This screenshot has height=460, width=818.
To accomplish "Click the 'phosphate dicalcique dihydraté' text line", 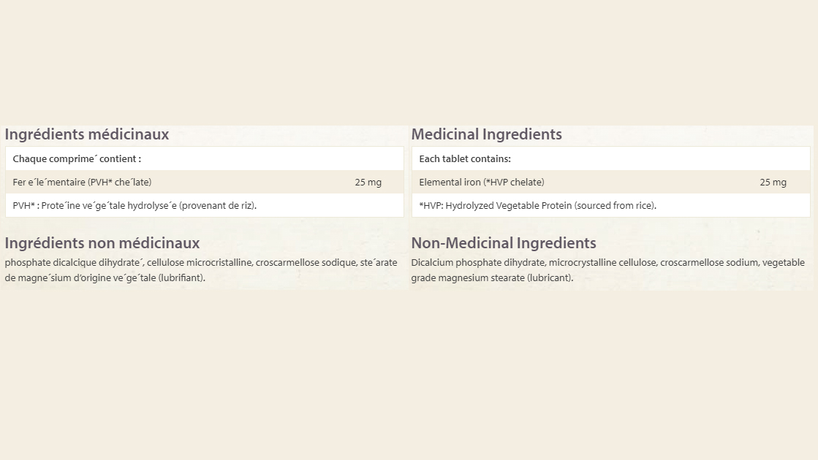I will coord(73,262).
